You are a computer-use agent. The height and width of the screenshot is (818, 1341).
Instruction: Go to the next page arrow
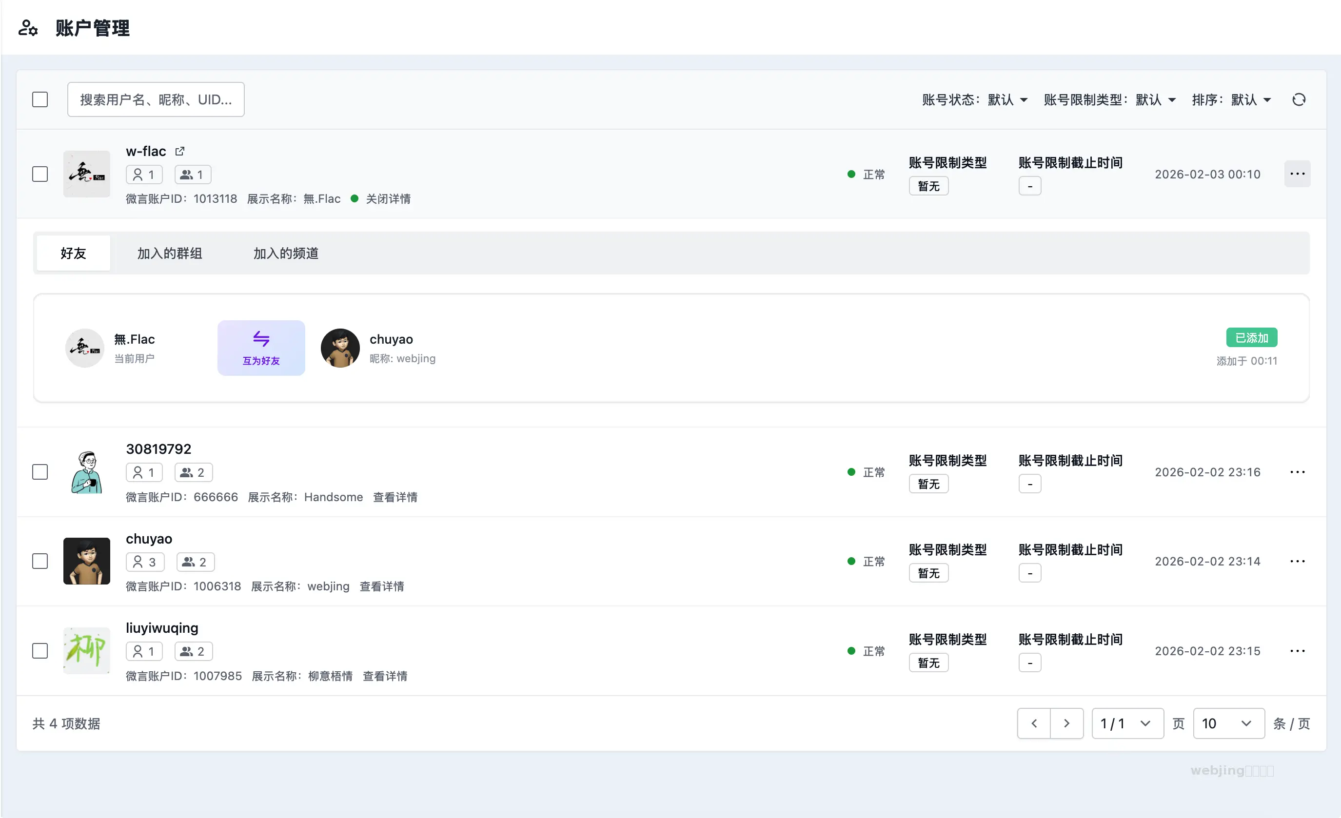pos(1066,723)
